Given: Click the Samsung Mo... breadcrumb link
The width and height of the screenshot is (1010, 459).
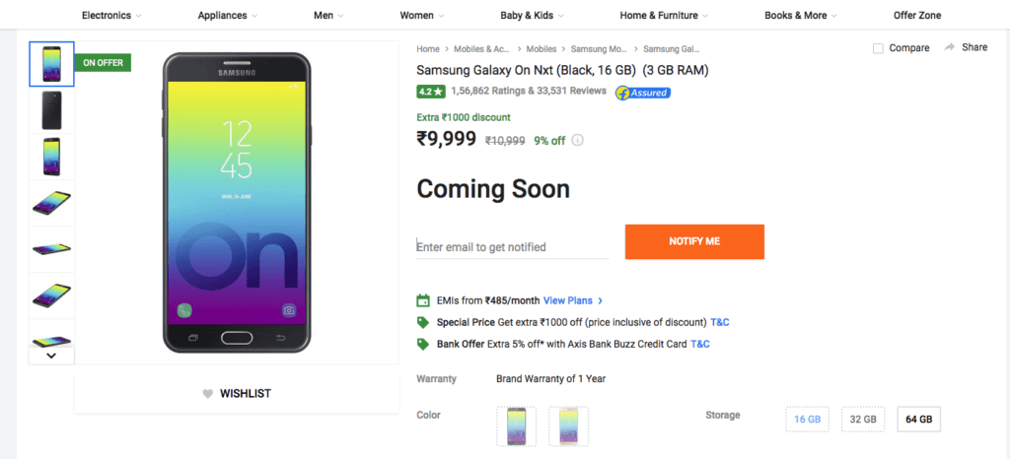Looking at the screenshot, I should pos(599,49).
